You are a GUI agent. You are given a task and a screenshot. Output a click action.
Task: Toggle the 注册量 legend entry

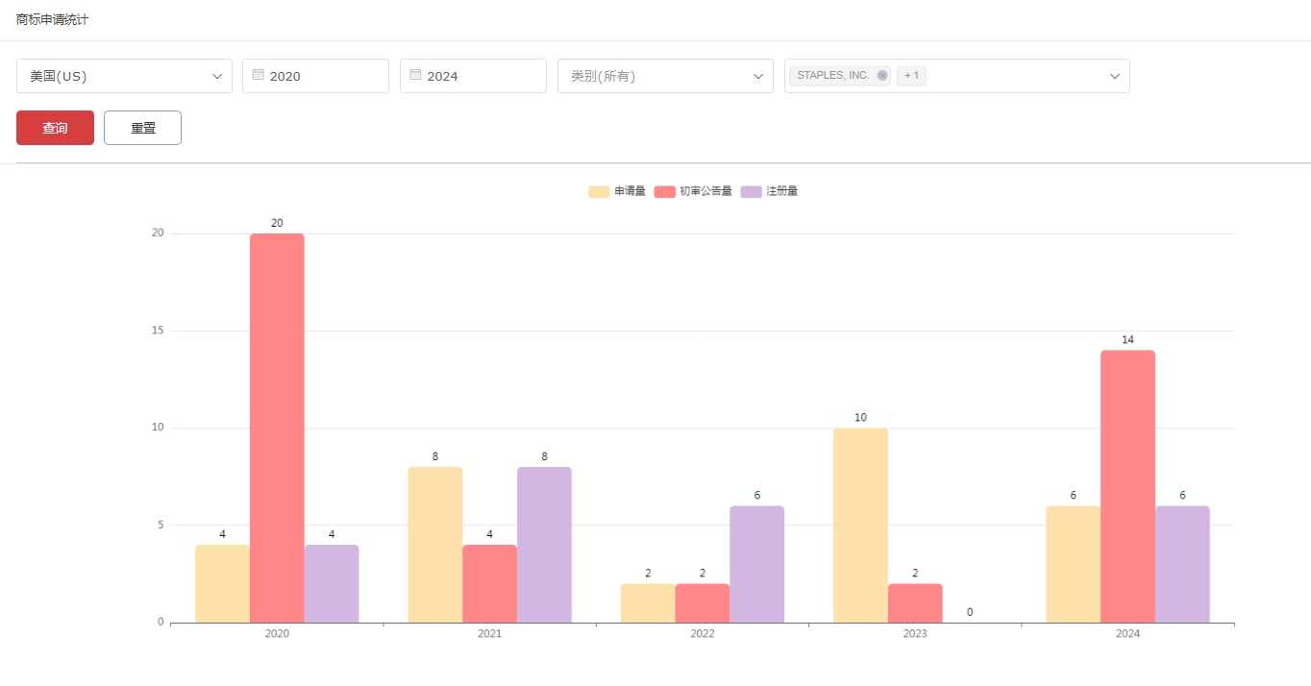(x=769, y=191)
